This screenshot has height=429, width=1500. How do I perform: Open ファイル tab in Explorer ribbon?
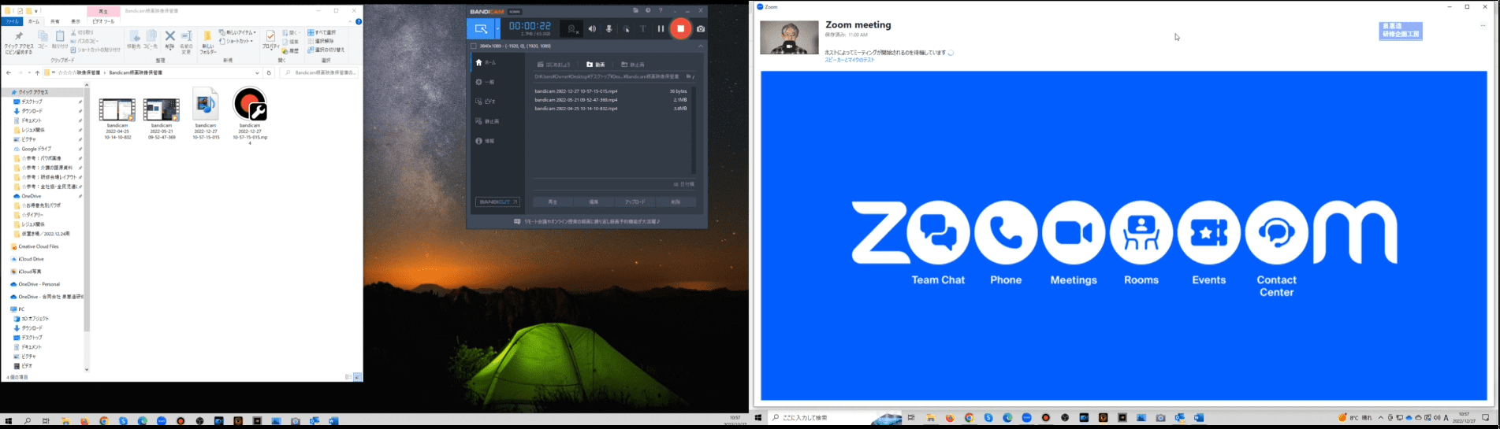point(13,21)
